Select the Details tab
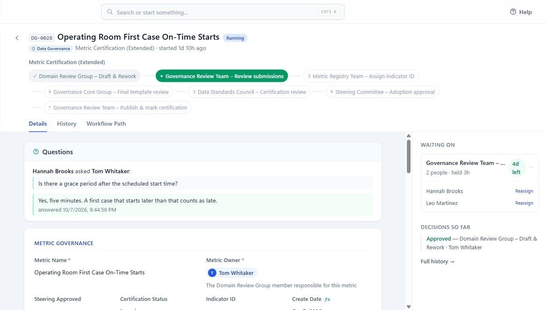The width and height of the screenshot is (547, 310). (38, 124)
